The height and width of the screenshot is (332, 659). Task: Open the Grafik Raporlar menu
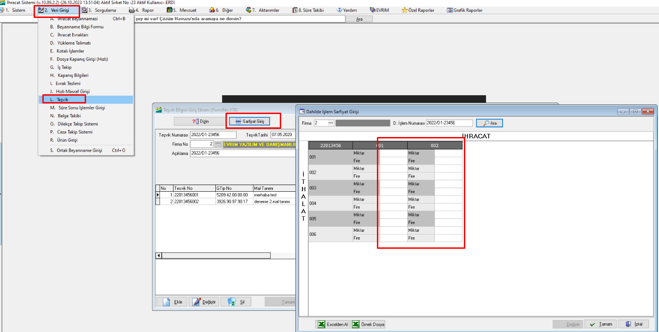[464, 10]
